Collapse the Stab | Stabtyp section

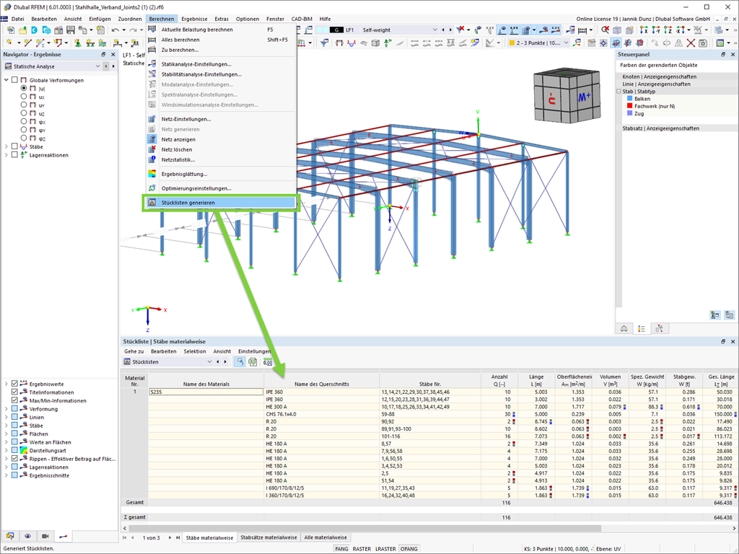click(618, 92)
